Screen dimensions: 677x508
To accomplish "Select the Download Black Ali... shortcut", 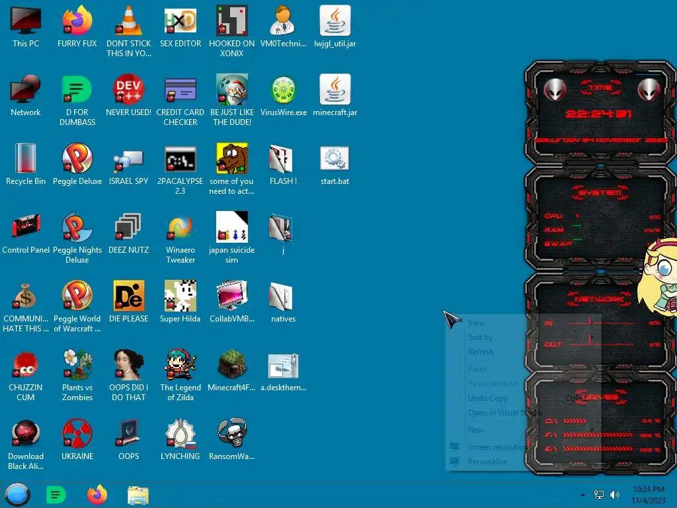I will (x=26, y=444).
